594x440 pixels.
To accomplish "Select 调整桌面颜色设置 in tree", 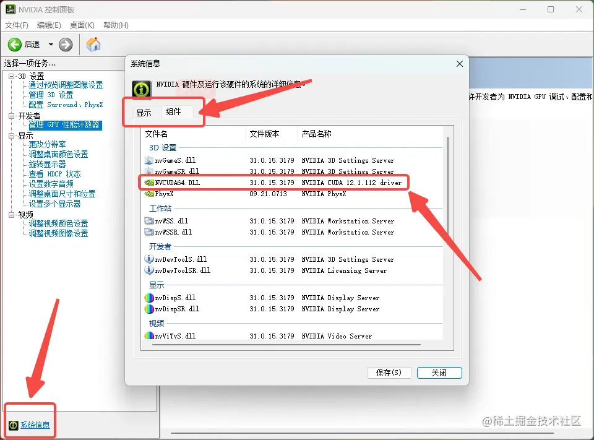I will pyautogui.click(x=58, y=154).
